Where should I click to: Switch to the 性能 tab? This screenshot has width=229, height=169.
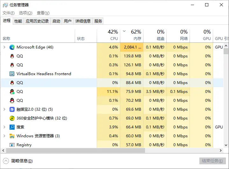coord(18,21)
